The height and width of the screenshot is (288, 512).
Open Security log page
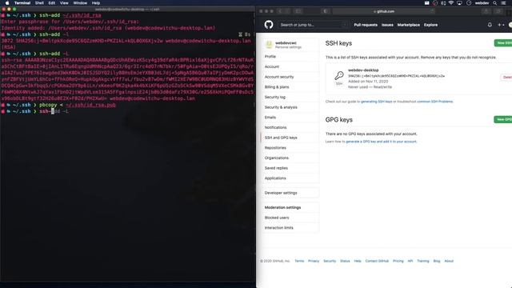point(290,97)
